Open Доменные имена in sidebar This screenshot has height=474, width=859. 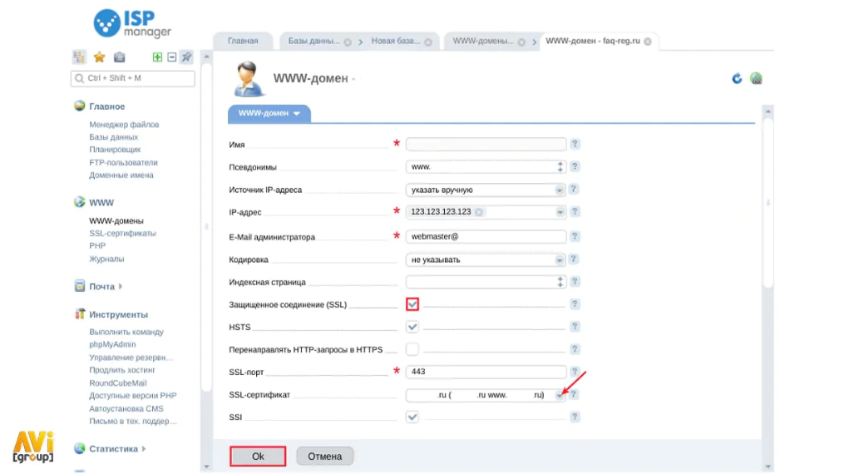121,175
